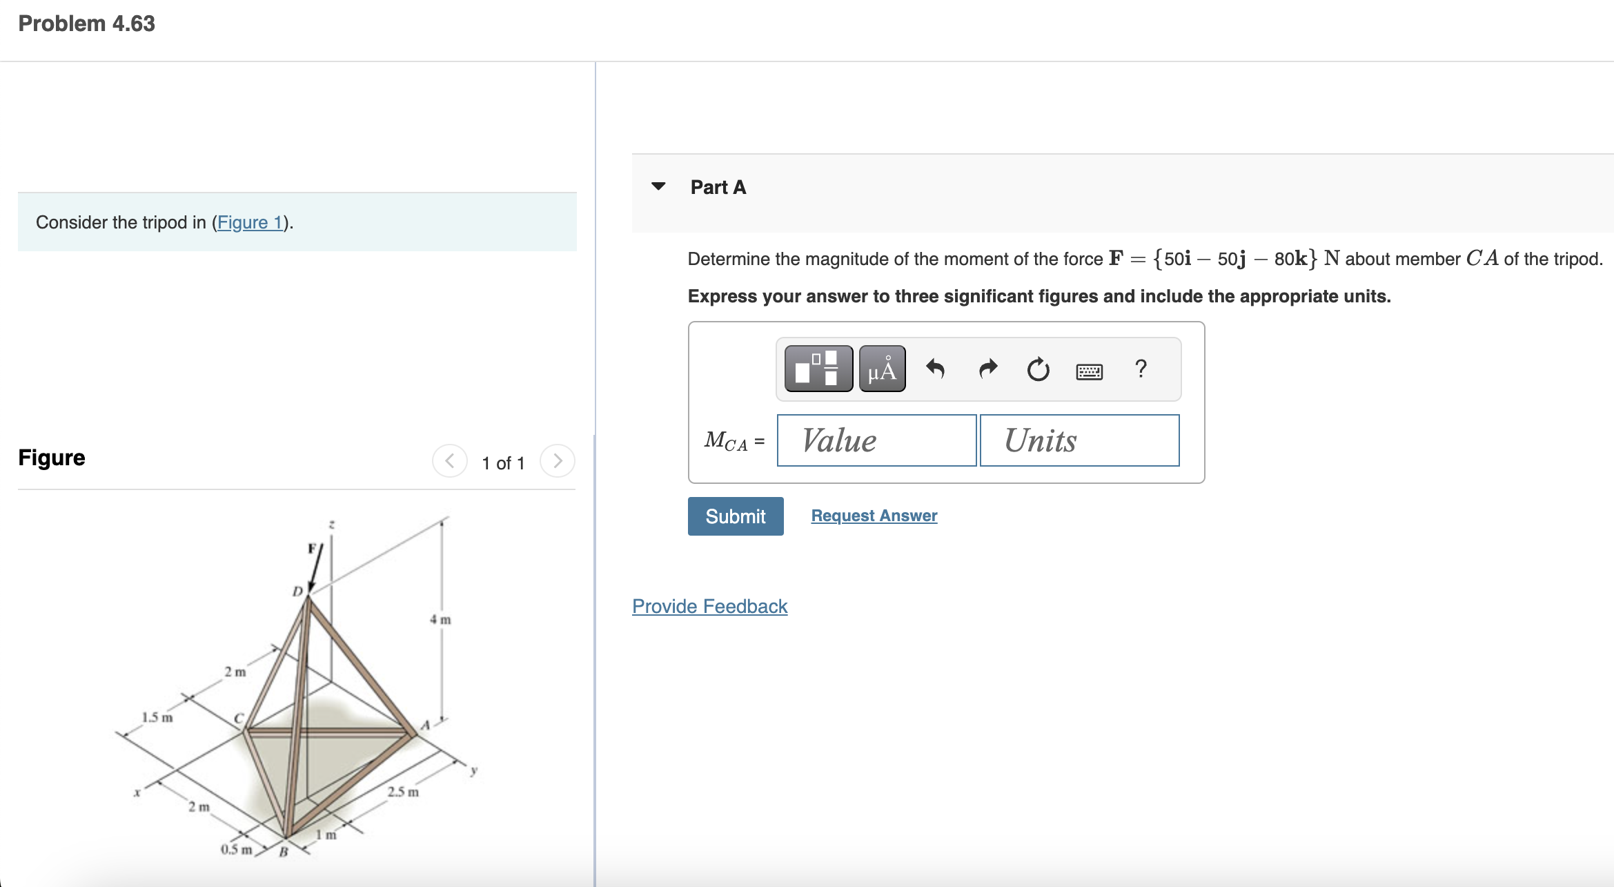Click inside the Units input field
The height and width of the screenshot is (887, 1614).
pos(1079,440)
